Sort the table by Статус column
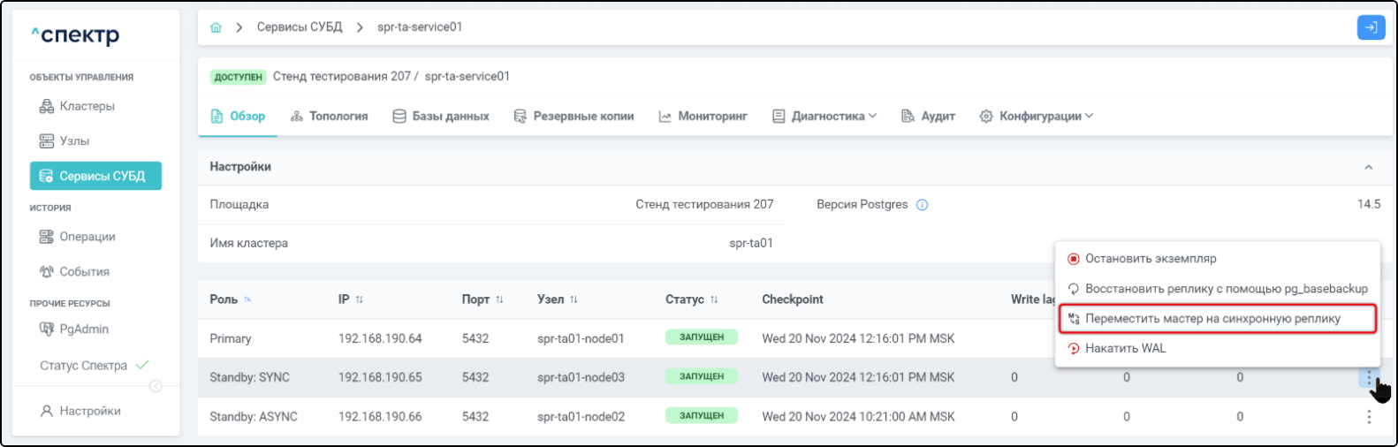This screenshot has width=1398, height=447. [x=714, y=300]
